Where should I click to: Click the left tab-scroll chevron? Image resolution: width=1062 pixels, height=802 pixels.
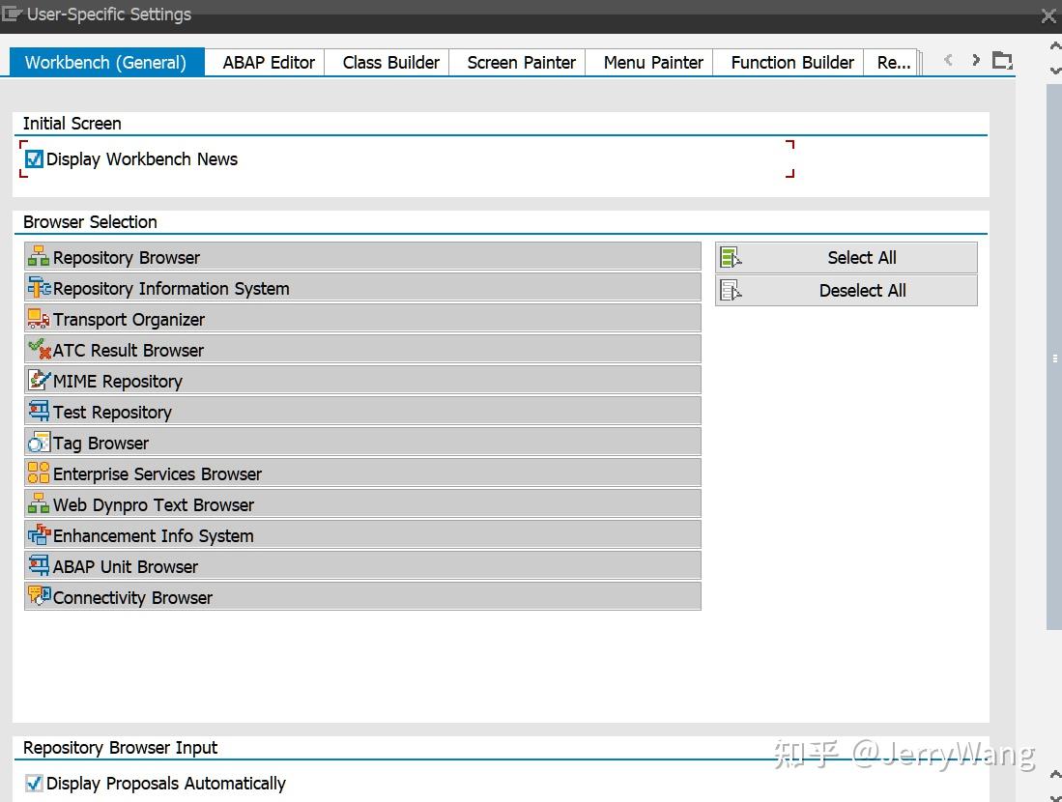point(947,59)
